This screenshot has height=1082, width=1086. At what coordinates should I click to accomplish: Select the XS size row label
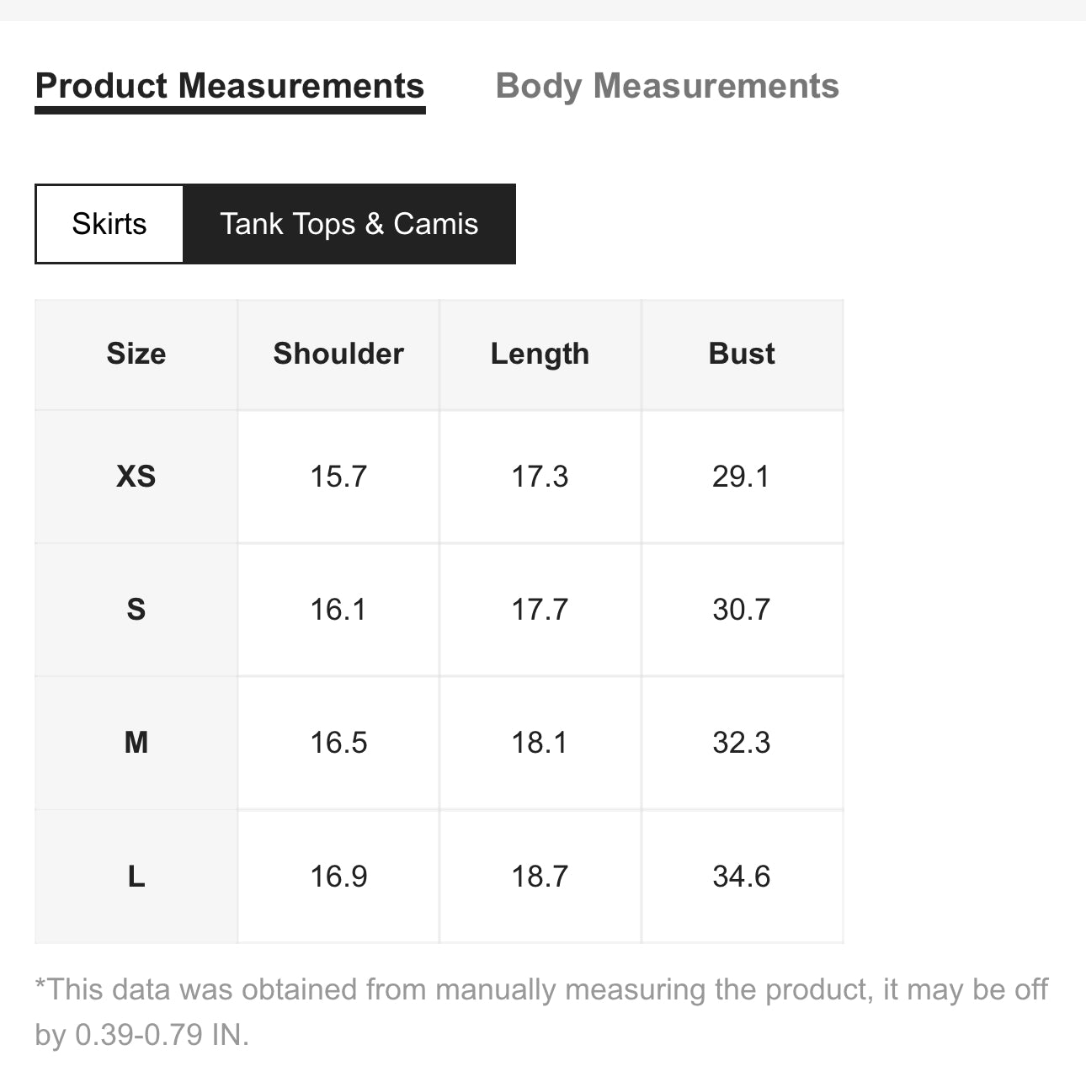[136, 477]
